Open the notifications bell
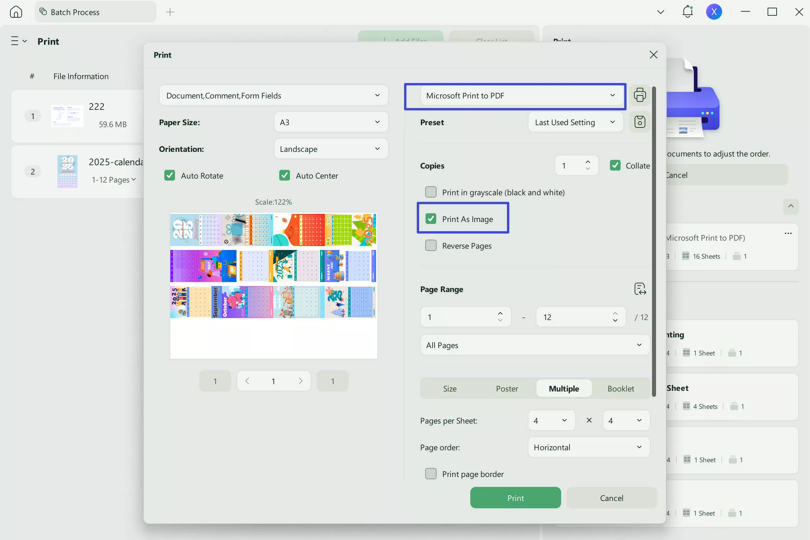 tap(687, 12)
